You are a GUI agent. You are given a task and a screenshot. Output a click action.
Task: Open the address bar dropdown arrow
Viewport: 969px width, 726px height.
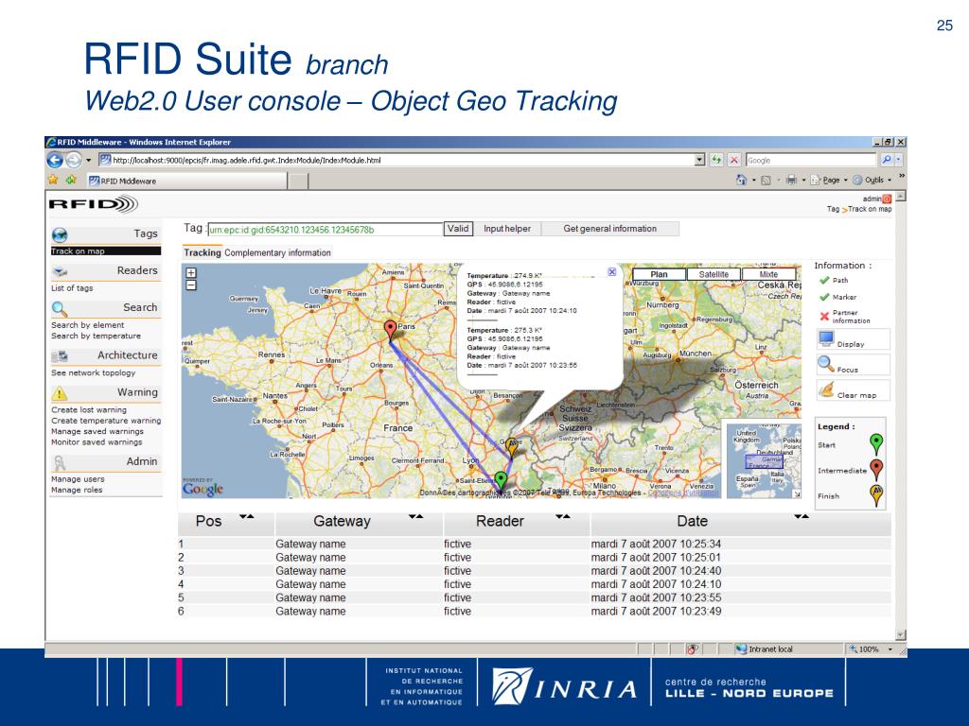(699, 160)
